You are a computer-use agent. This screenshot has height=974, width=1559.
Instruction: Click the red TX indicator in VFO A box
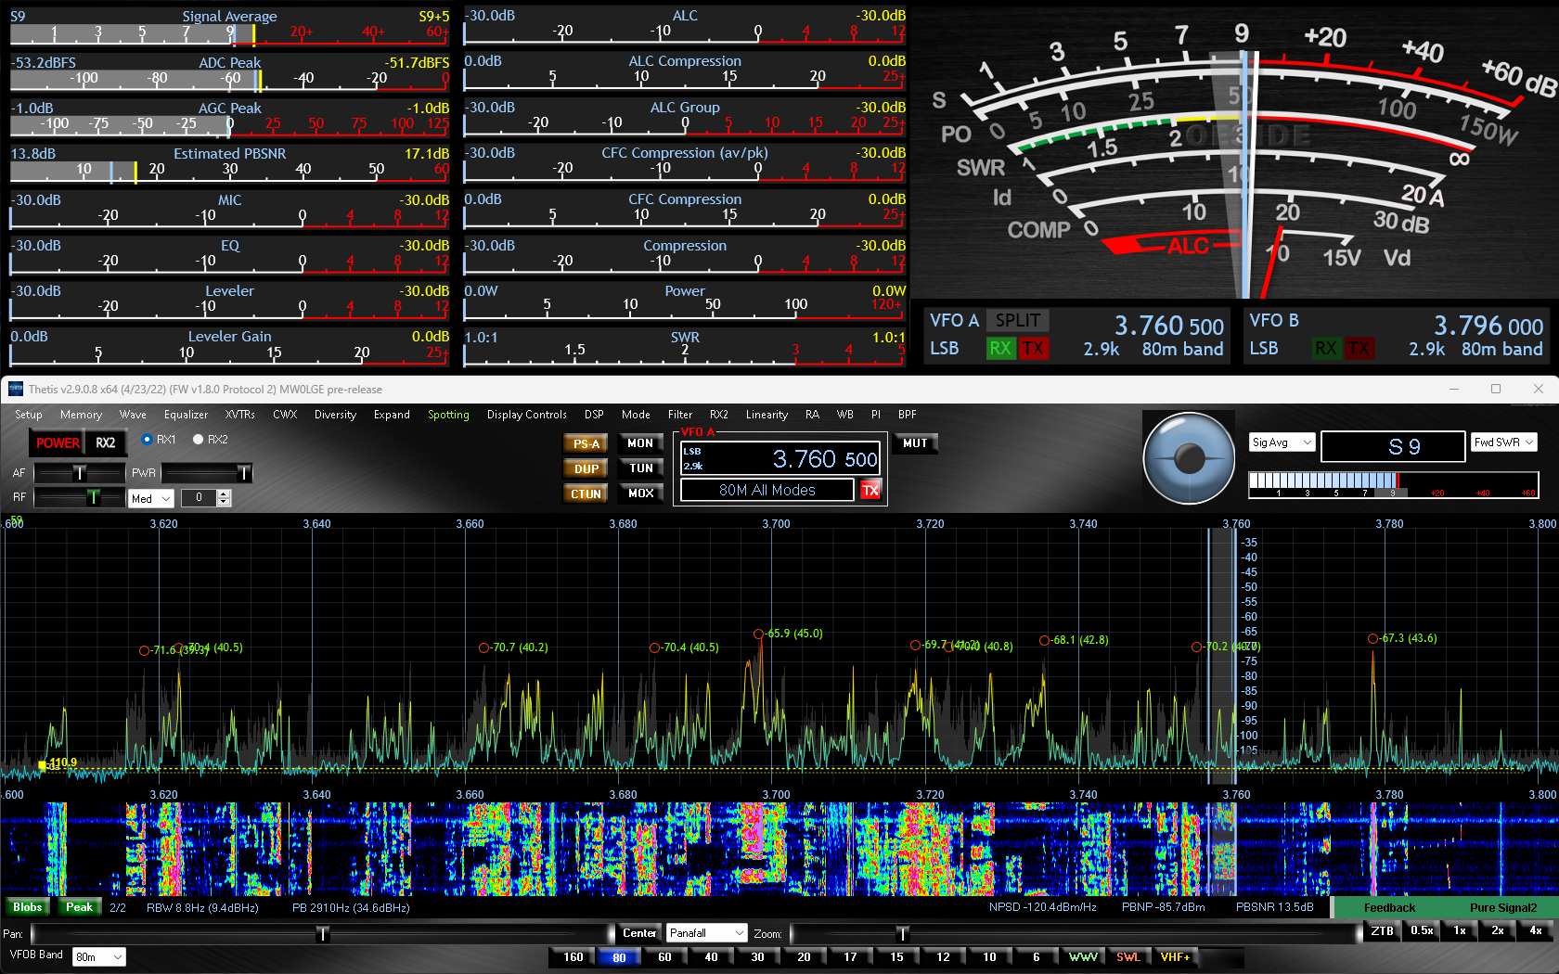coord(870,490)
